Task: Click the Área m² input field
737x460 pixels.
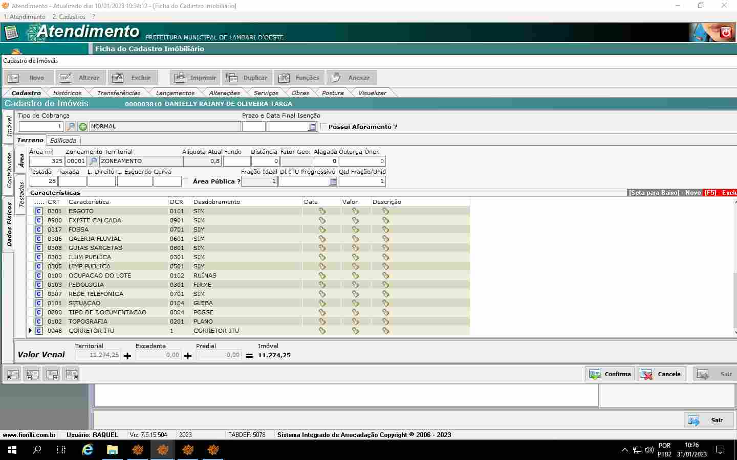Action: tap(46, 162)
